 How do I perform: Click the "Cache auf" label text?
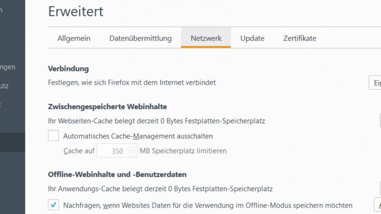[x=79, y=151]
